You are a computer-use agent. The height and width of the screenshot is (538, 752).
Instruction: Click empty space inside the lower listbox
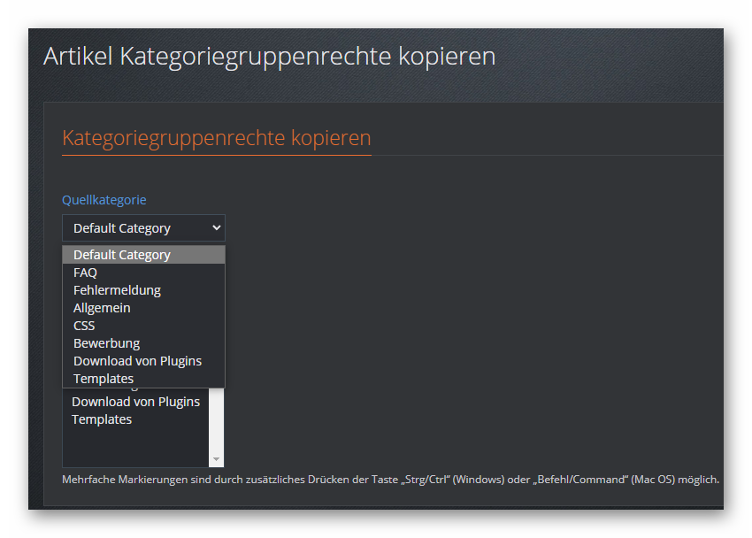pyautogui.click(x=133, y=447)
